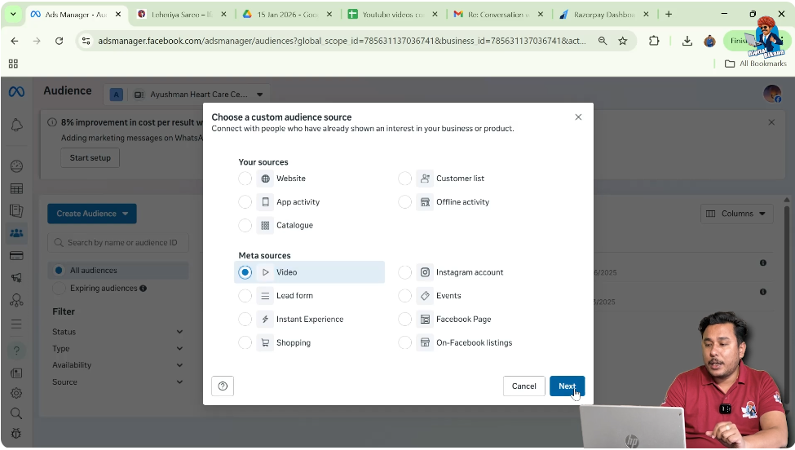Open the Columns dropdown
The image size is (795, 450).
tap(736, 214)
